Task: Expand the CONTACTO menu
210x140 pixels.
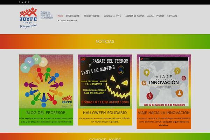Action: tap(173, 16)
